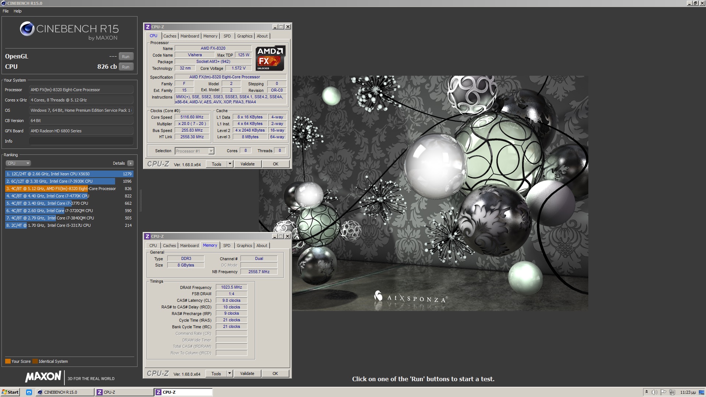Select Intel Core i7-3770 ranking row
Viewport: 706px width, 397px height.
69,203
